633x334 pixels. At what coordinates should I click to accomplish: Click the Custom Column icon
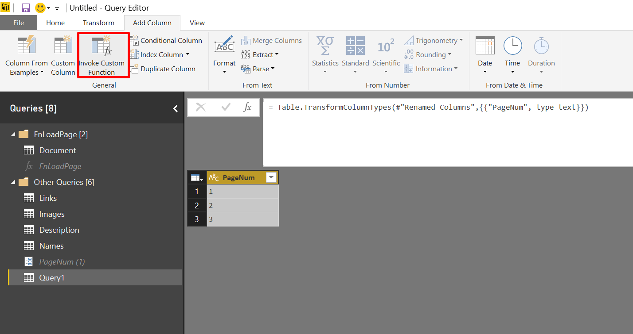63,46
